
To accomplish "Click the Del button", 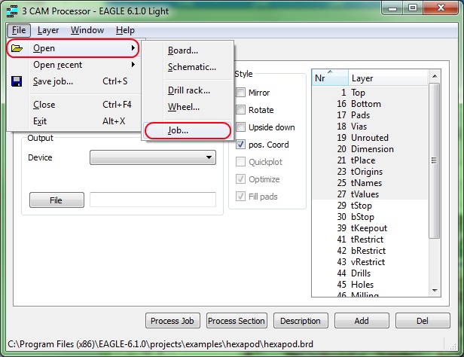I will point(423,321).
